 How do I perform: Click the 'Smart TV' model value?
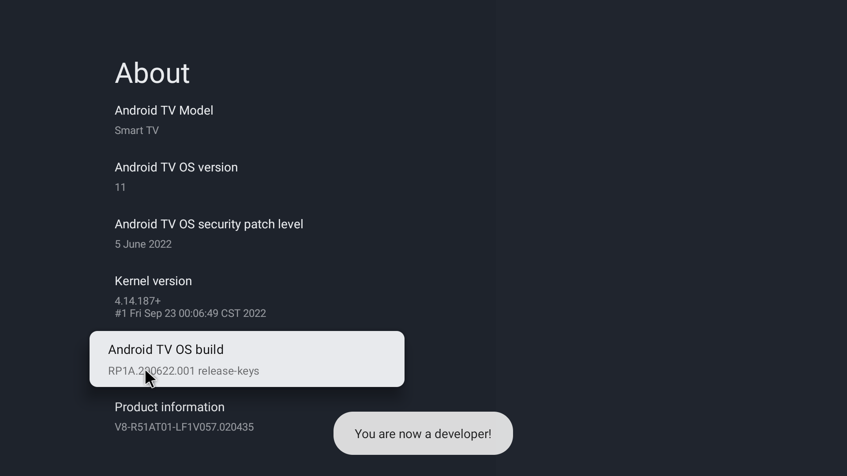[x=137, y=130]
